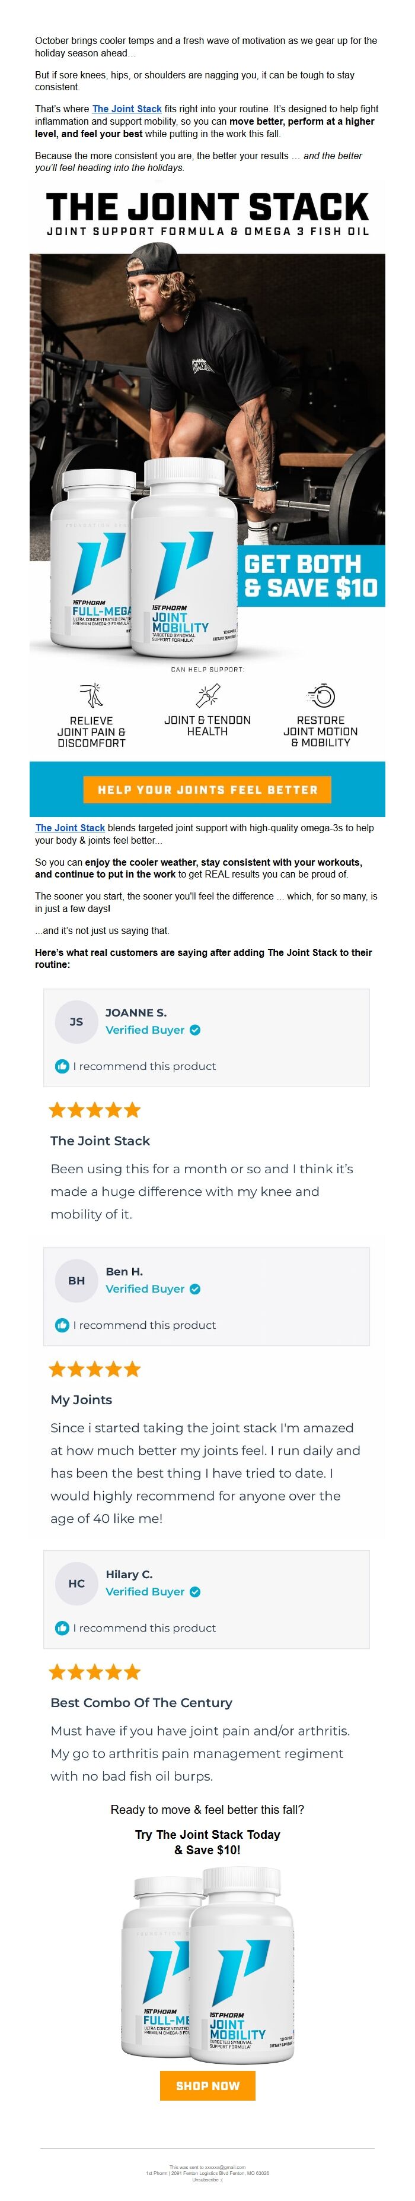Click Hilary C.'s verified buyer checkmark badge
Viewport: 415px width, 2201px height.
tap(196, 1592)
